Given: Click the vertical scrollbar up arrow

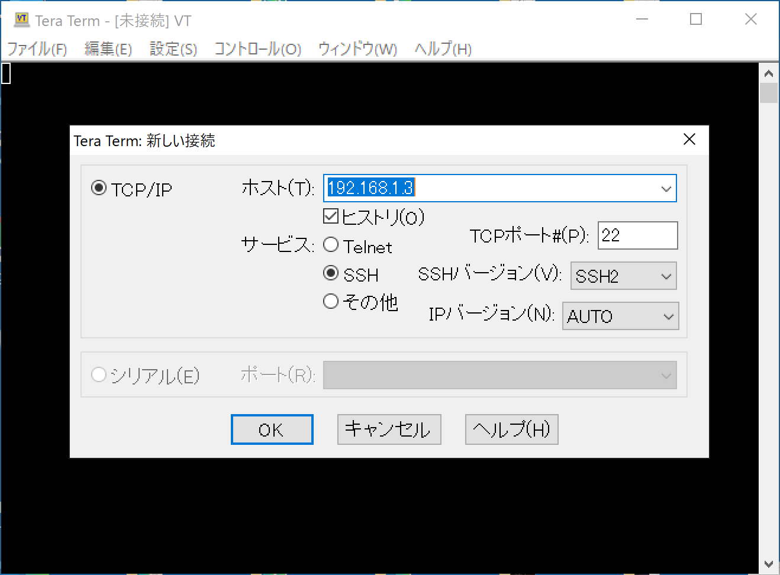Looking at the screenshot, I should pyautogui.click(x=769, y=72).
